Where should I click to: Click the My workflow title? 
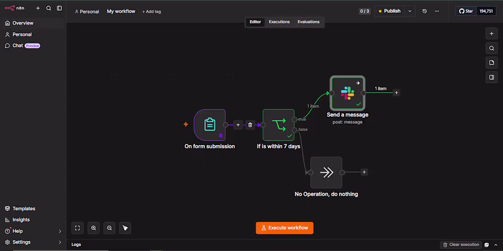121,11
